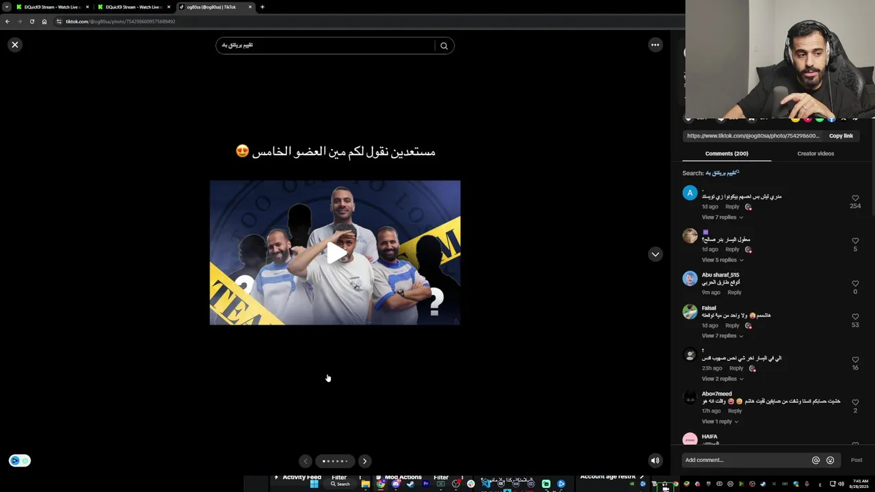Switch to first ElQuicK9 Stream browser tab
Viewport: 875px width, 492px height.
pyautogui.click(x=52, y=7)
